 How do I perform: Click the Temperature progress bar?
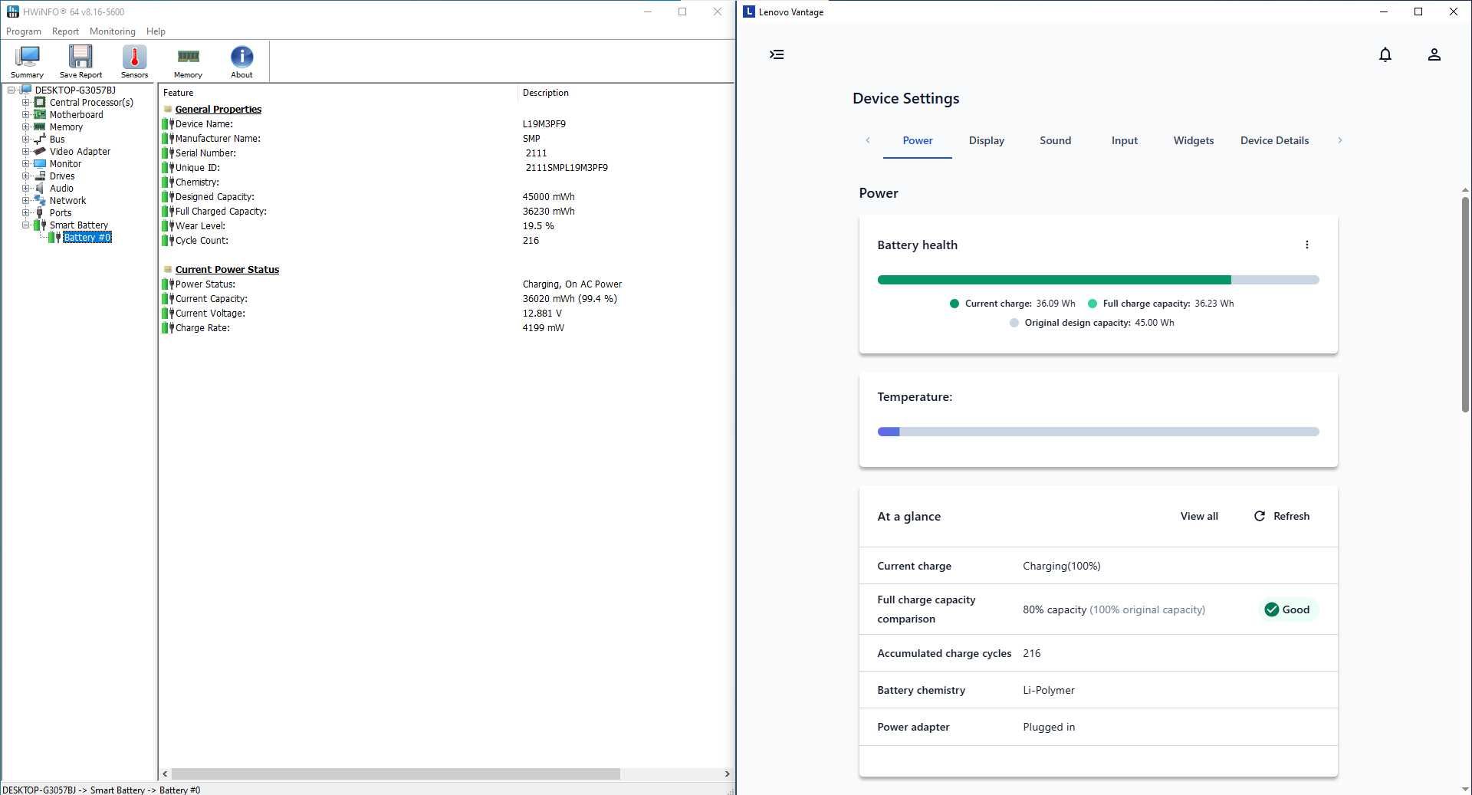1098,432
